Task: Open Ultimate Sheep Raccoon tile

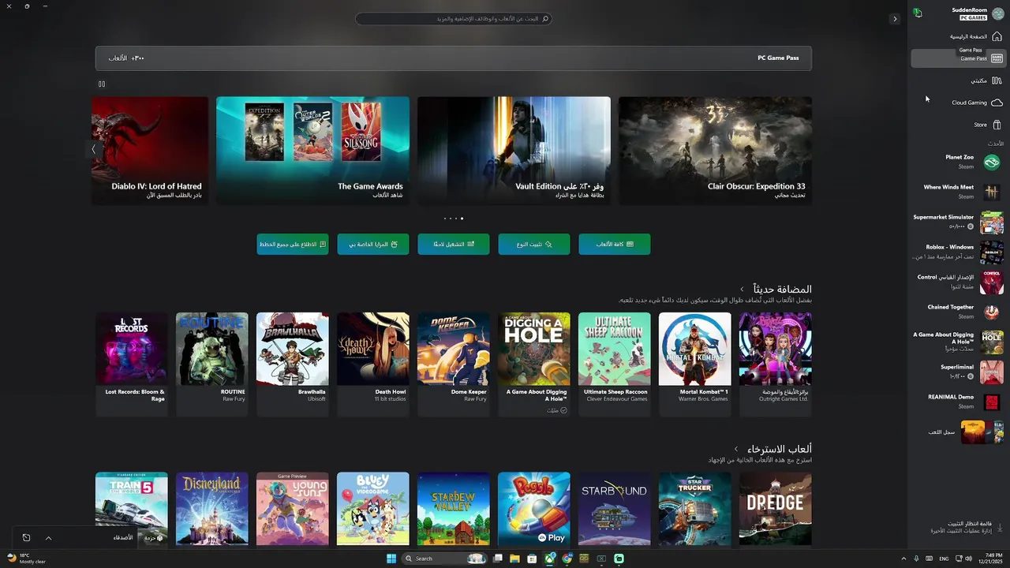Action: point(615,364)
